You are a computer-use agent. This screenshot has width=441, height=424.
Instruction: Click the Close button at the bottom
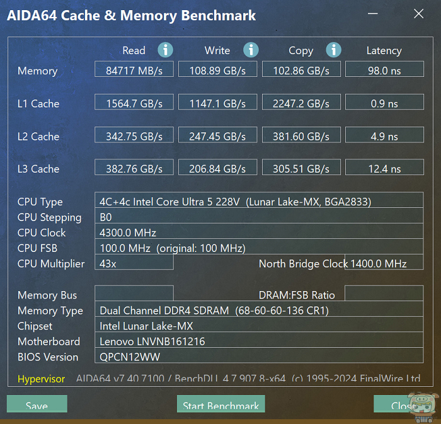(403, 404)
